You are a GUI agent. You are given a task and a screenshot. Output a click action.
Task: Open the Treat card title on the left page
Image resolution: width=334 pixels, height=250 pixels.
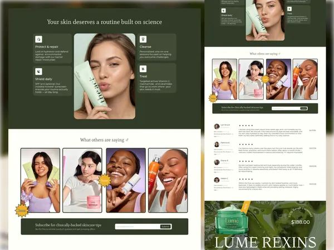144,76
